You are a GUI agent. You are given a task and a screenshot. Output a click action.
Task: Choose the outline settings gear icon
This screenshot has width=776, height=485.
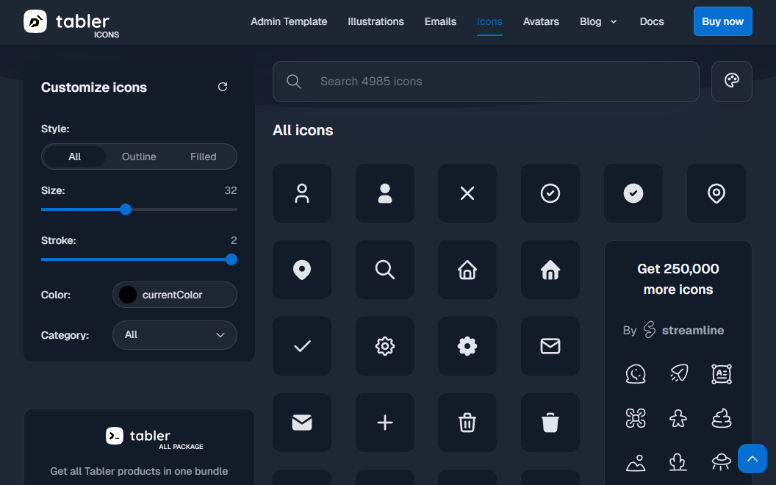(385, 346)
